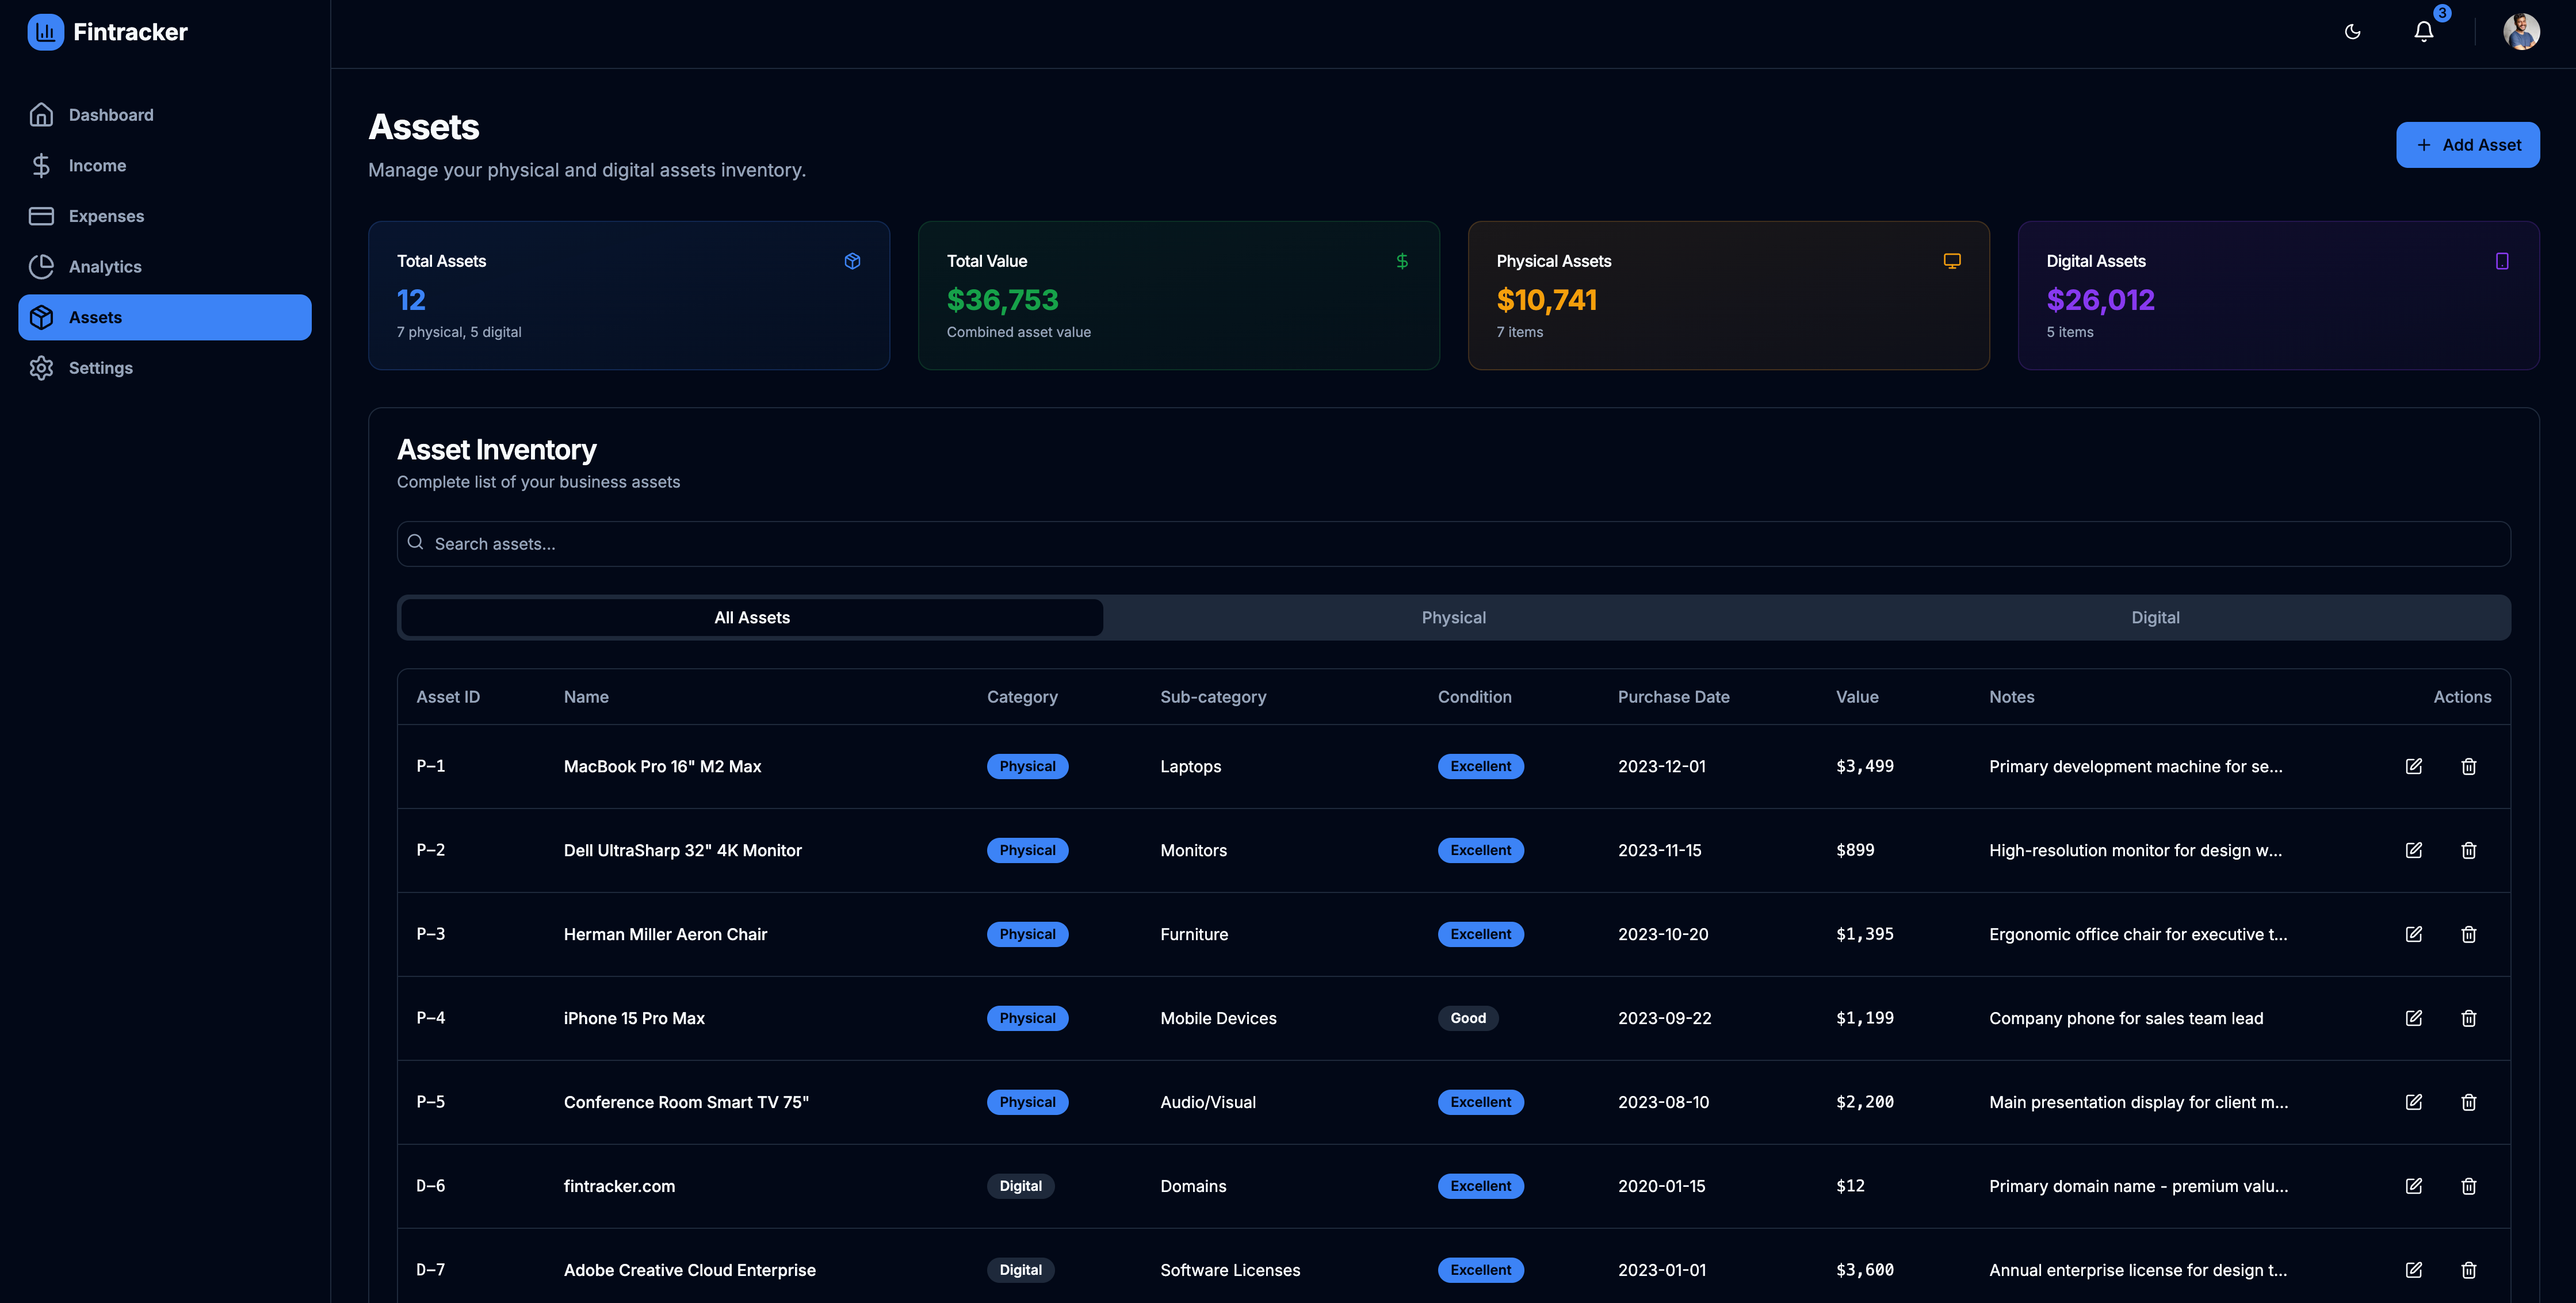
Task: Open notifications from the bell icon
Action: [2423, 32]
